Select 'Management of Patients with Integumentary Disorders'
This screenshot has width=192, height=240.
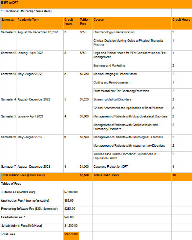click(129, 146)
